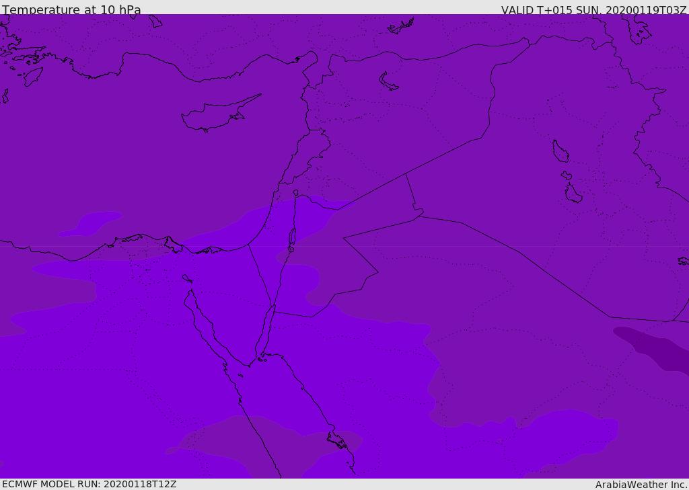Image resolution: width=689 pixels, height=490 pixels.
Task: Click the 'ArabiaWeather Inc' credit text
Action: click(x=641, y=485)
